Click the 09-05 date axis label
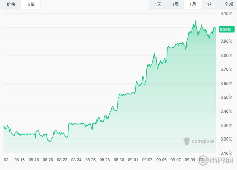This screenshot has height=170, width=237. [162, 160]
